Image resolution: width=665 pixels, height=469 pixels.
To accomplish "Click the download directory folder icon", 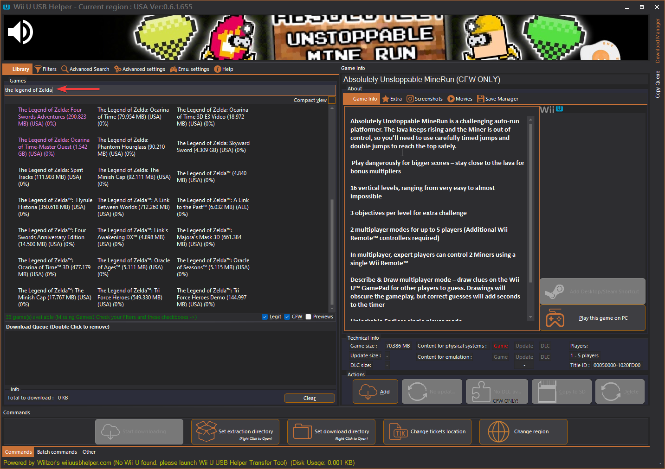I will (x=302, y=431).
